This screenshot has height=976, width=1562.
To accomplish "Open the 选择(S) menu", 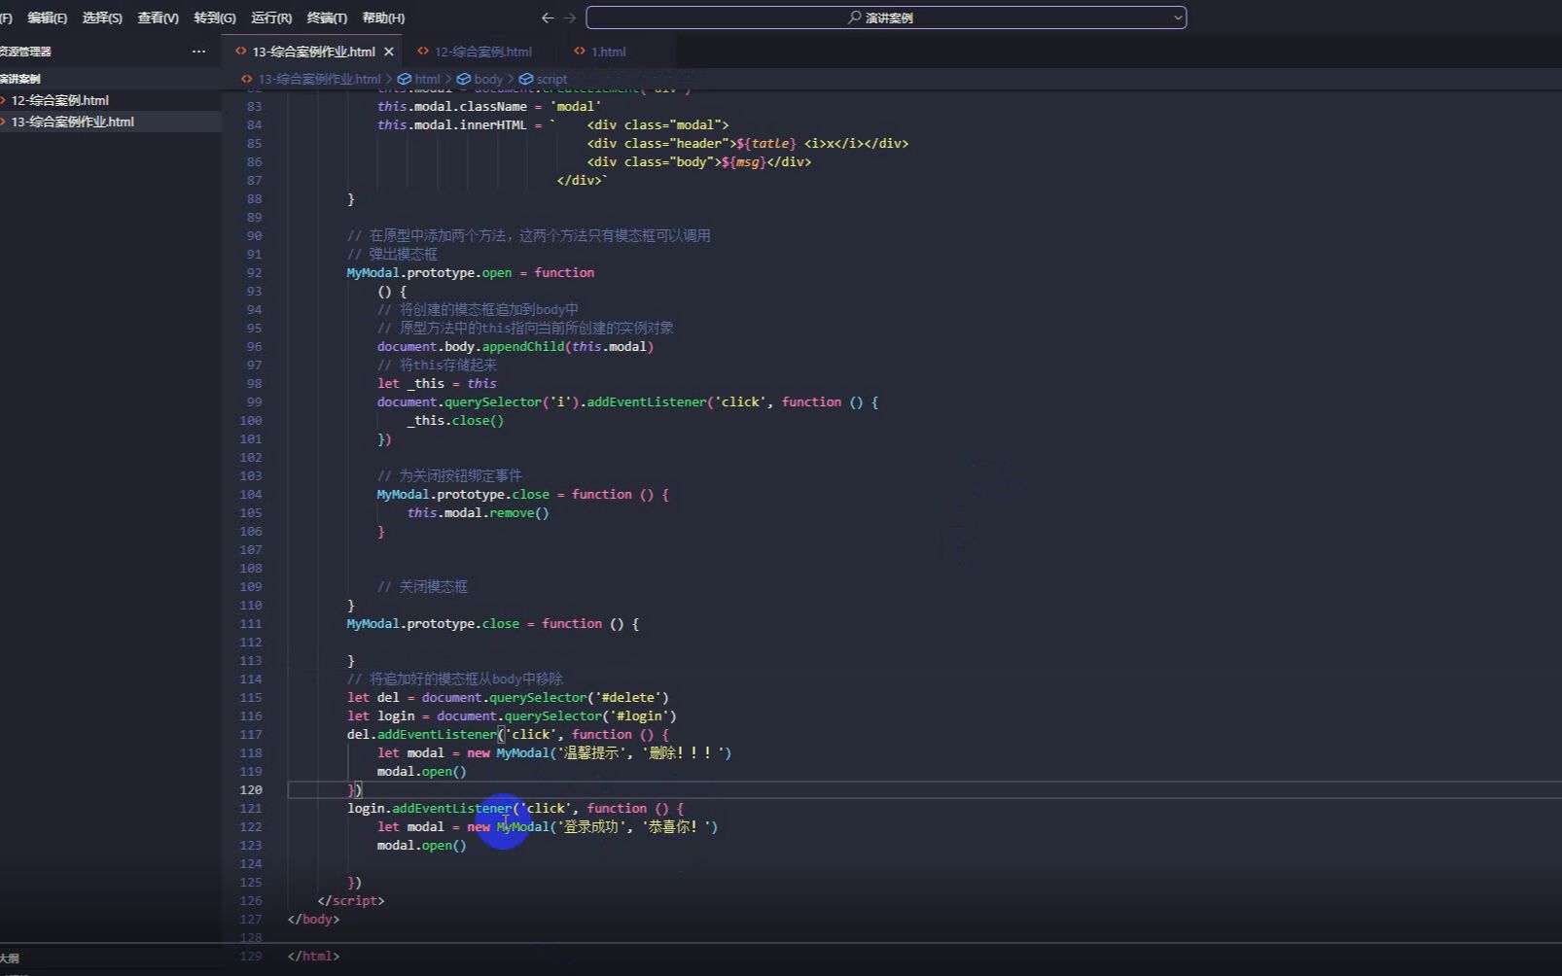I will coord(102,17).
